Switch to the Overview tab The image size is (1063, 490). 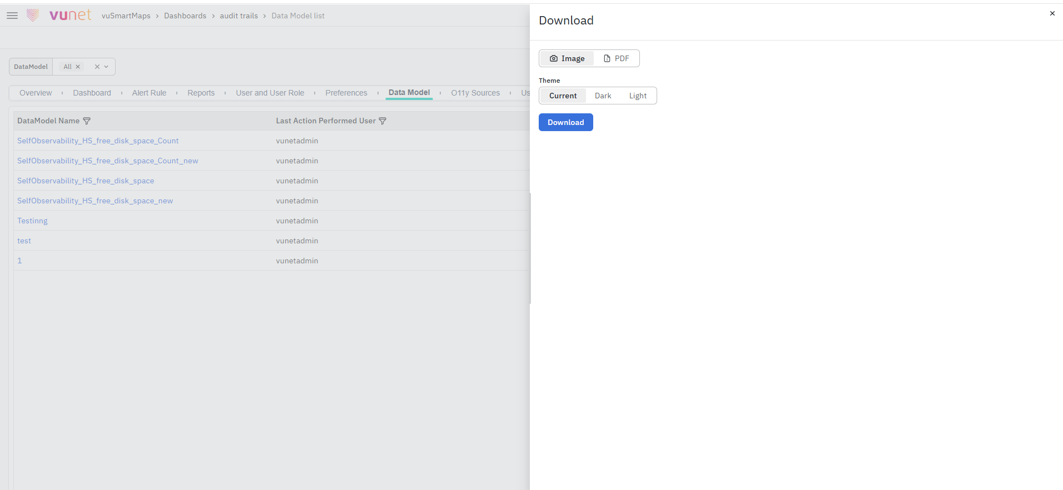click(36, 93)
